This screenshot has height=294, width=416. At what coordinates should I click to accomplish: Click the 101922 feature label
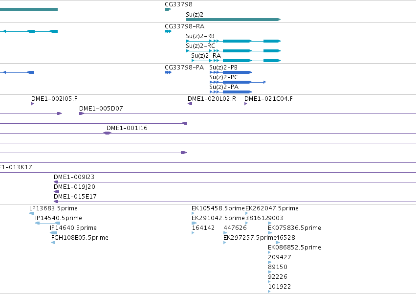coord(279,287)
